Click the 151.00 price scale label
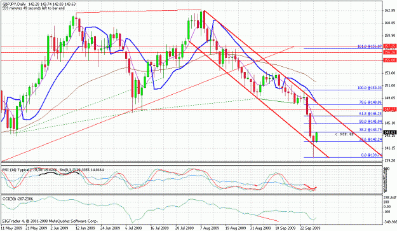The height and width of the screenshot is (231, 397). coord(390,85)
